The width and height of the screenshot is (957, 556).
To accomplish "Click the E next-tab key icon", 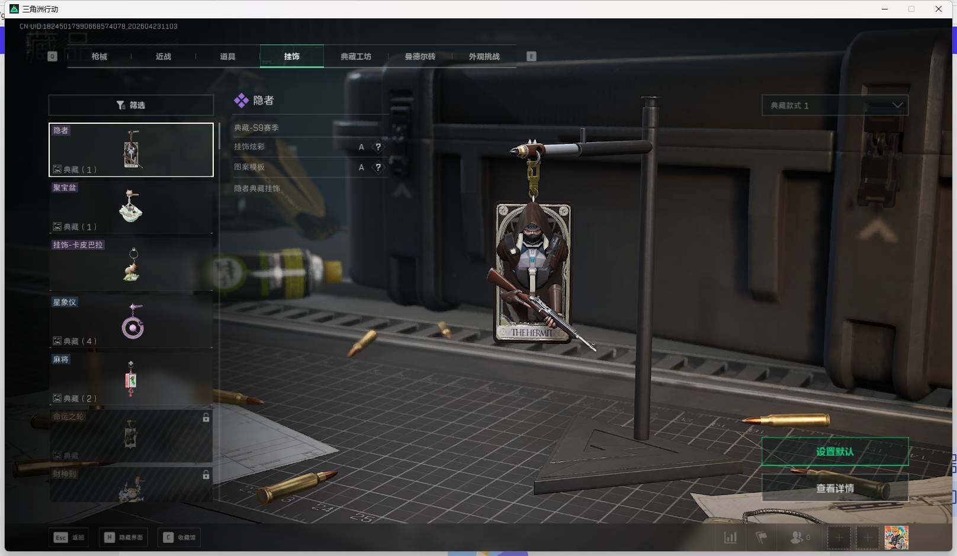I will 531,56.
